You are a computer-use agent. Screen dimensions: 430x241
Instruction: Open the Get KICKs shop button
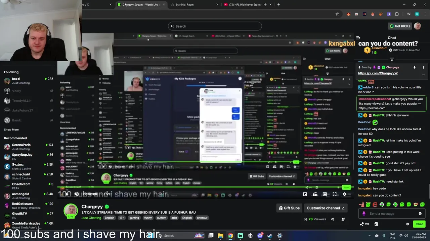pos(400,26)
